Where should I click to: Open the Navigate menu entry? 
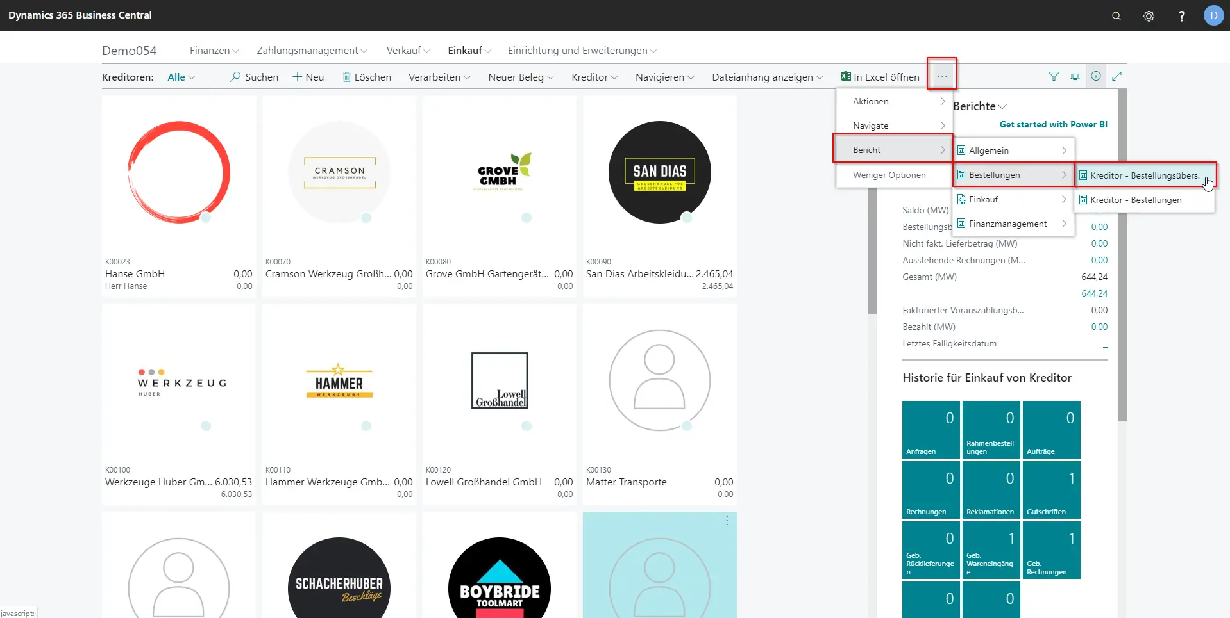click(894, 126)
